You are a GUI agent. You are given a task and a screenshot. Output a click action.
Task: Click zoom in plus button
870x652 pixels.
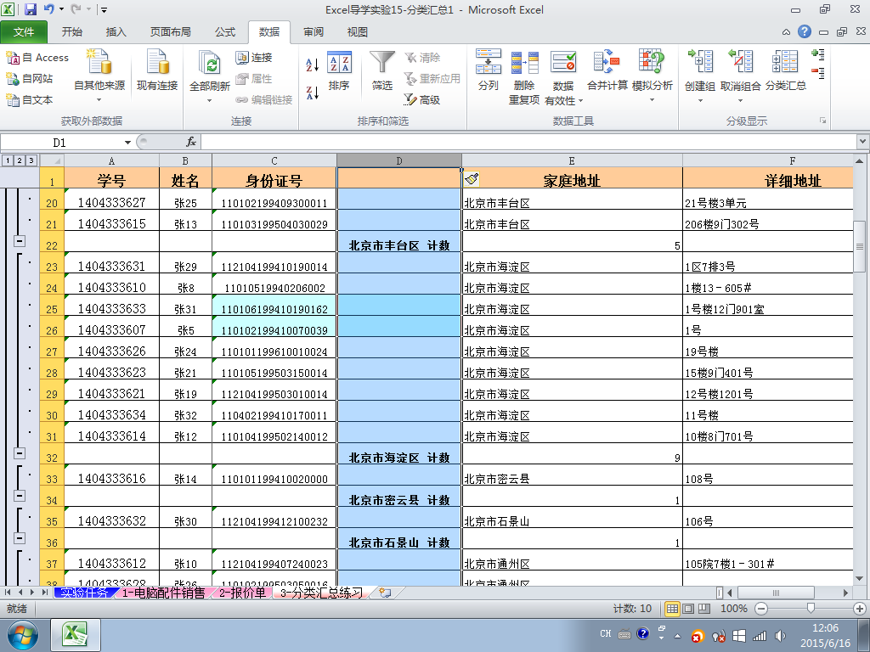(x=860, y=609)
